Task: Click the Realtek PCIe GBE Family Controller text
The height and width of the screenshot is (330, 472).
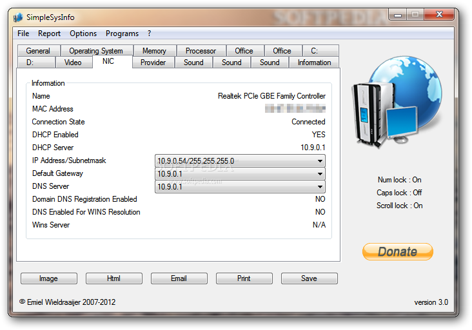Action: [x=271, y=96]
